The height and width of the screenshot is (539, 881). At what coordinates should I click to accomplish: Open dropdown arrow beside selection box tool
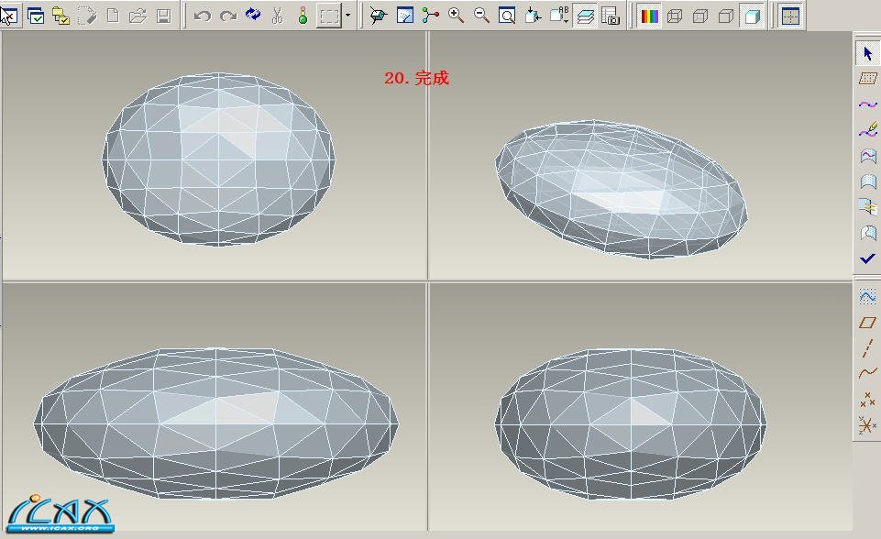347,16
